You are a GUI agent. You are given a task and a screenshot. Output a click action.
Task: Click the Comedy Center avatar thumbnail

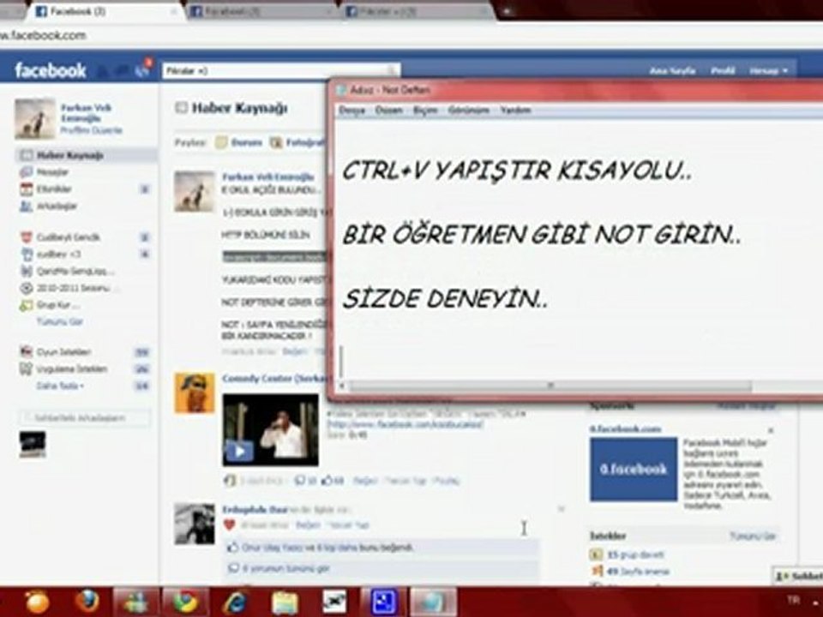click(195, 393)
